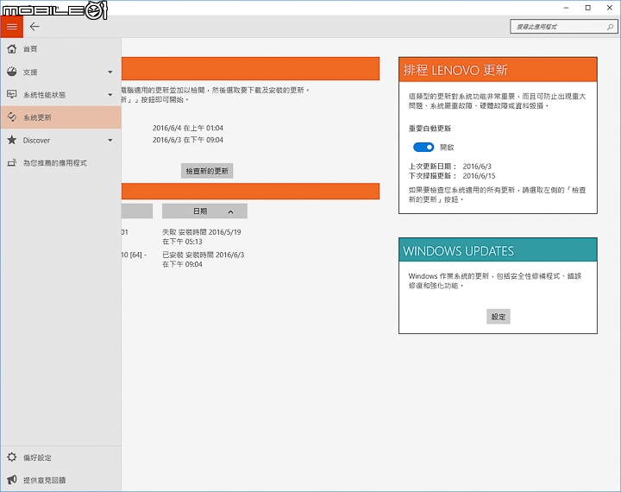Viewport: 621px width, 492px height.
Task: Click the recommended apps icon
Action: [x=12, y=162]
